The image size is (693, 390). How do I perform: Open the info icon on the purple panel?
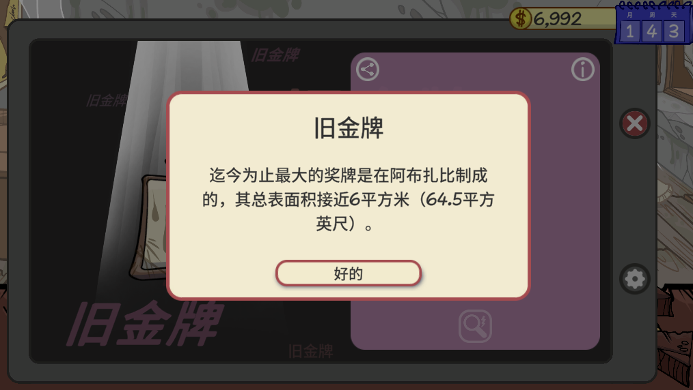pyautogui.click(x=582, y=69)
